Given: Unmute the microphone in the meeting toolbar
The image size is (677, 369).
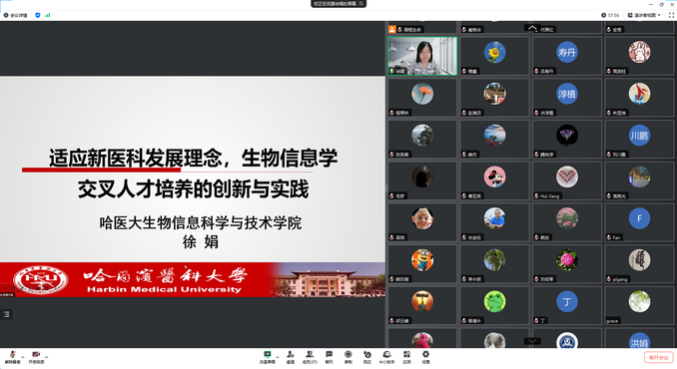Looking at the screenshot, I should coord(13,357).
